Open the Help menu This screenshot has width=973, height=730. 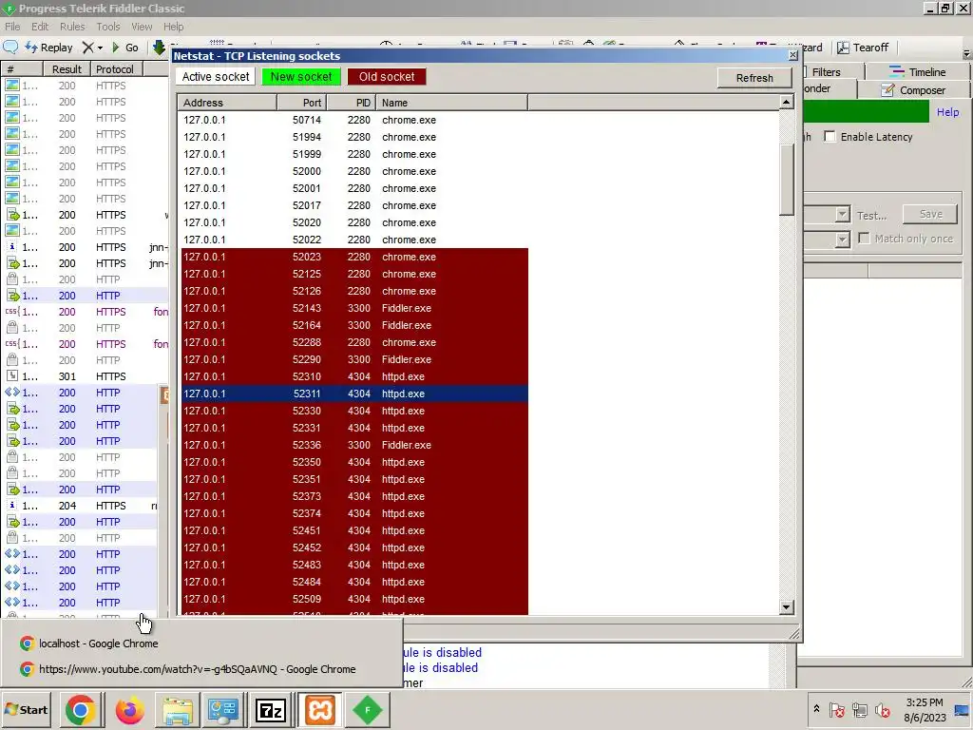pyautogui.click(x=173, y=27)
